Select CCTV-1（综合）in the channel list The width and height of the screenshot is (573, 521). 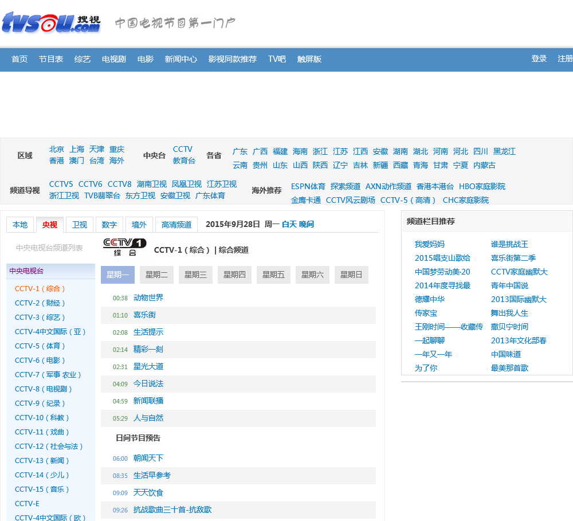pos(40,288)
